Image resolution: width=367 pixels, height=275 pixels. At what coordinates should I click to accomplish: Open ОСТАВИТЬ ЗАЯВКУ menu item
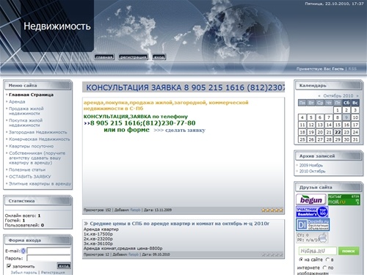tap(30, 177)
